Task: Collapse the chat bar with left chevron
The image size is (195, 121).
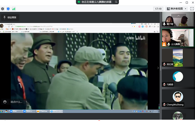Action: (x=26, y=102)
